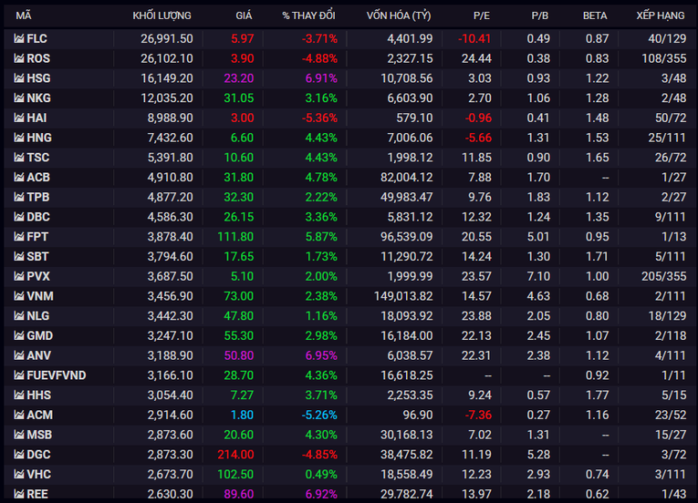The image size is (698, 503).
Task: Click the chart icon for FPT
Action: point(19,237)
